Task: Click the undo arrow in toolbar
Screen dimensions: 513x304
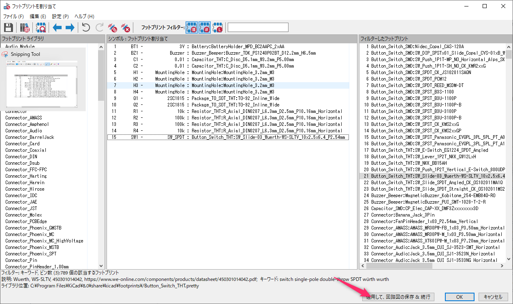Action: [x=86, y=28]
